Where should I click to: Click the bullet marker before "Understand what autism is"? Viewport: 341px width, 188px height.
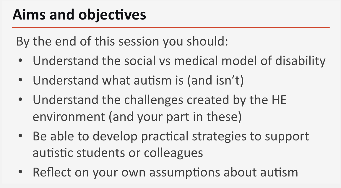(x=20, y=80)
